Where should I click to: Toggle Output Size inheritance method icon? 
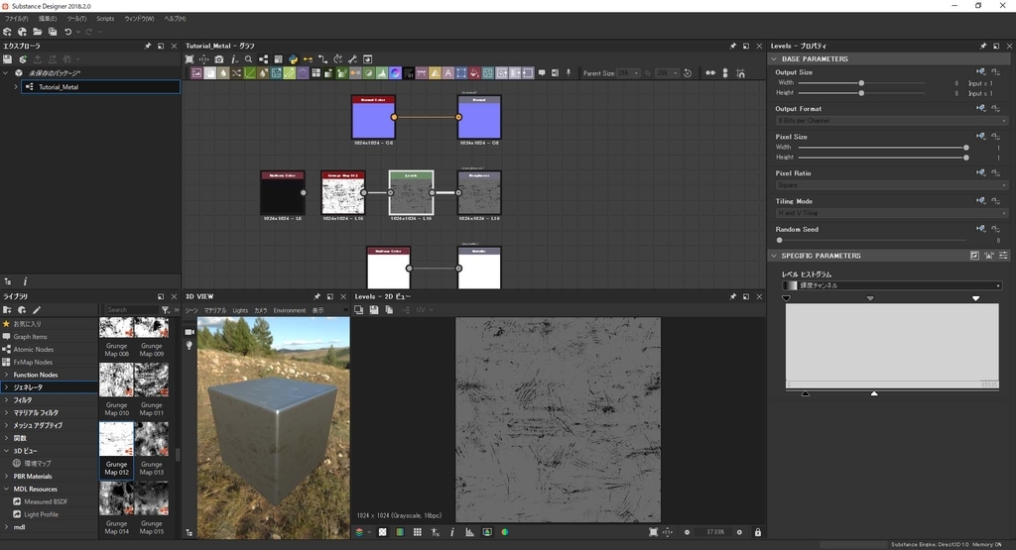pyautogui.click(x=981, y=71)
